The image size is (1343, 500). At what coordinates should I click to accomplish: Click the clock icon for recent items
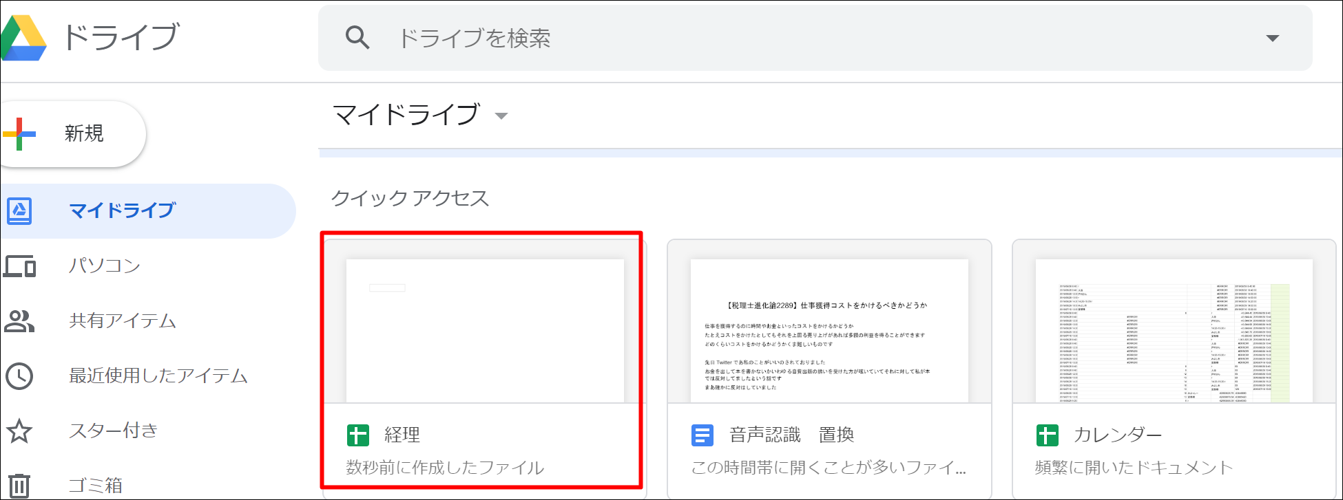click(19, 376)
